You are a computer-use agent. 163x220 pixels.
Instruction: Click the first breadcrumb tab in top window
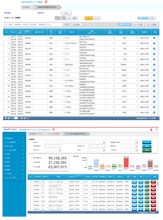pyautogui.click(x=27, y=7)
